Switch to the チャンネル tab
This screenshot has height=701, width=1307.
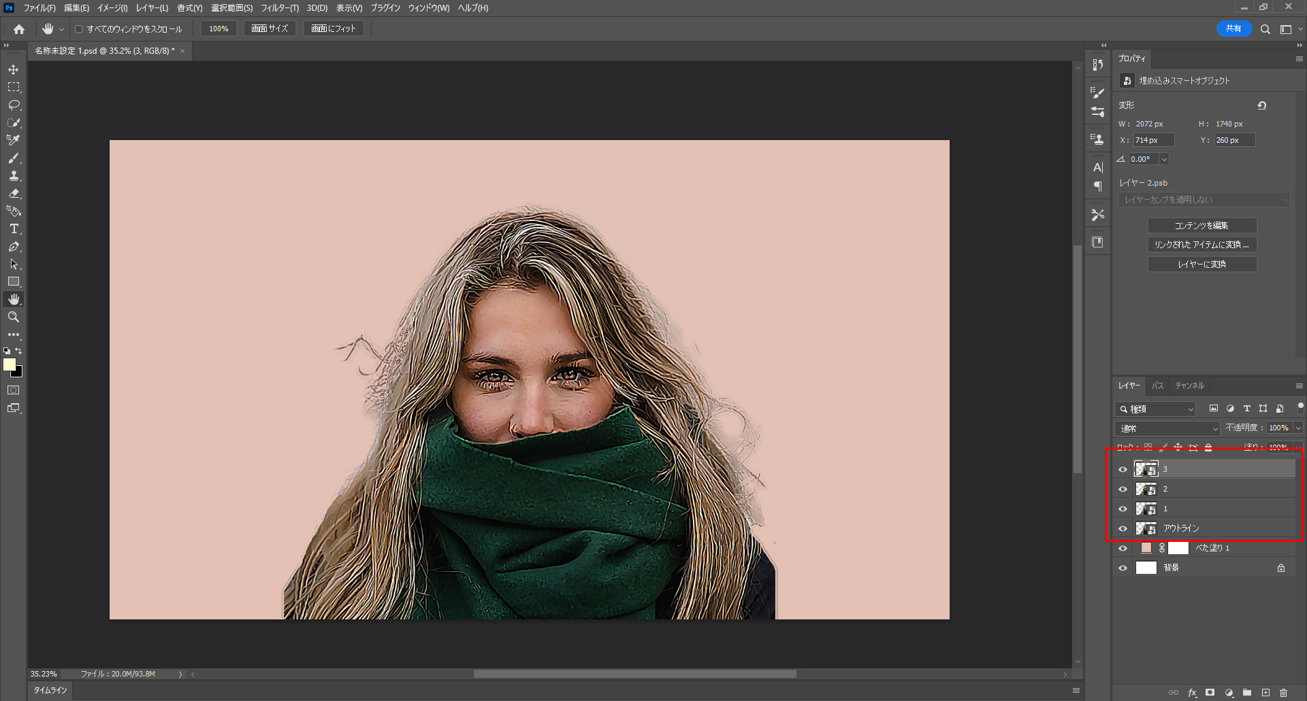point(1189,386)
